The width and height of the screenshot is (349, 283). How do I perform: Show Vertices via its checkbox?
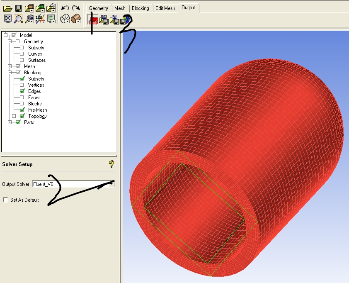[x=22, y=85]
